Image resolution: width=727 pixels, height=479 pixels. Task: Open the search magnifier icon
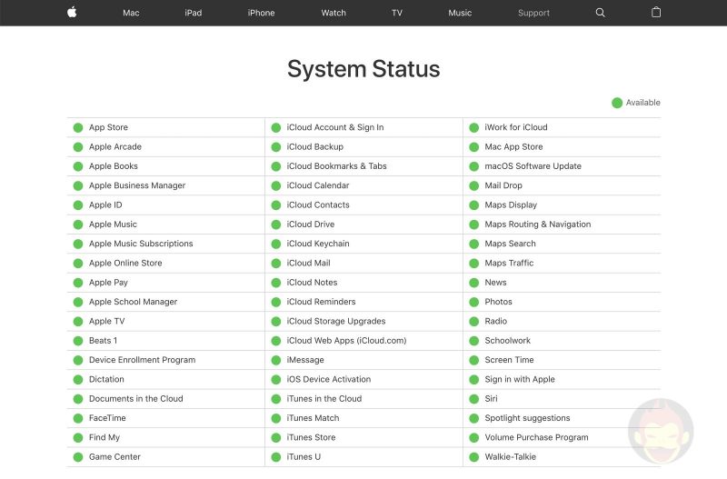pos(600,13)
